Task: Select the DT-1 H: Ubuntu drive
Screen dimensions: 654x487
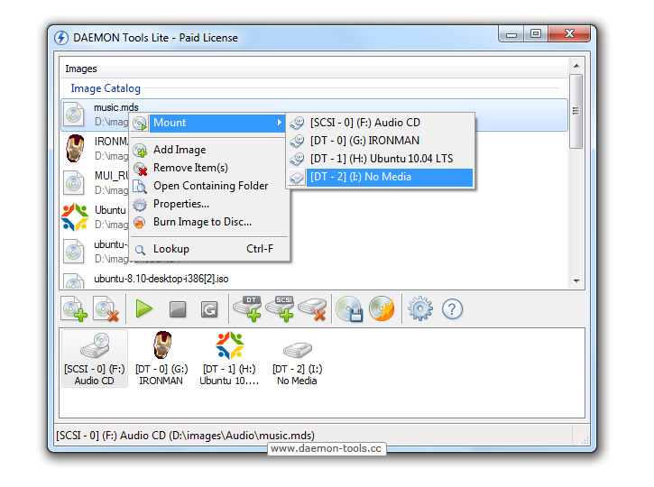Action: pos(229,359)
